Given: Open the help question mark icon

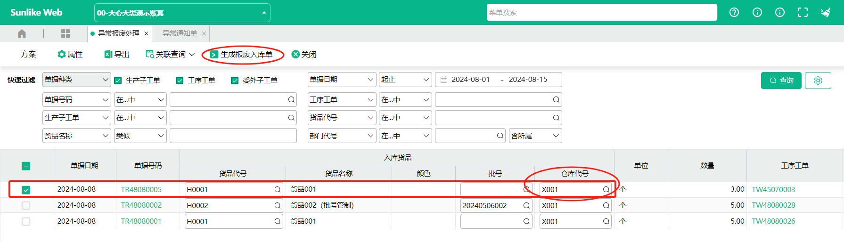Looking at the screenshot, I should (x=734, y=13).
